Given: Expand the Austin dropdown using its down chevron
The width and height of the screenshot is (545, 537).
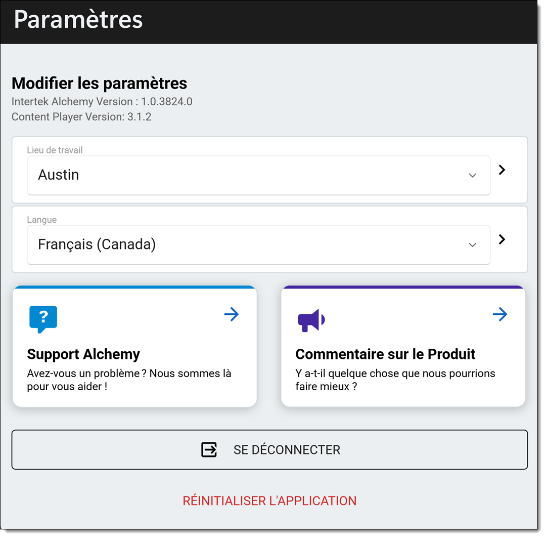Looking at the screenshot, I should point(472,176).
